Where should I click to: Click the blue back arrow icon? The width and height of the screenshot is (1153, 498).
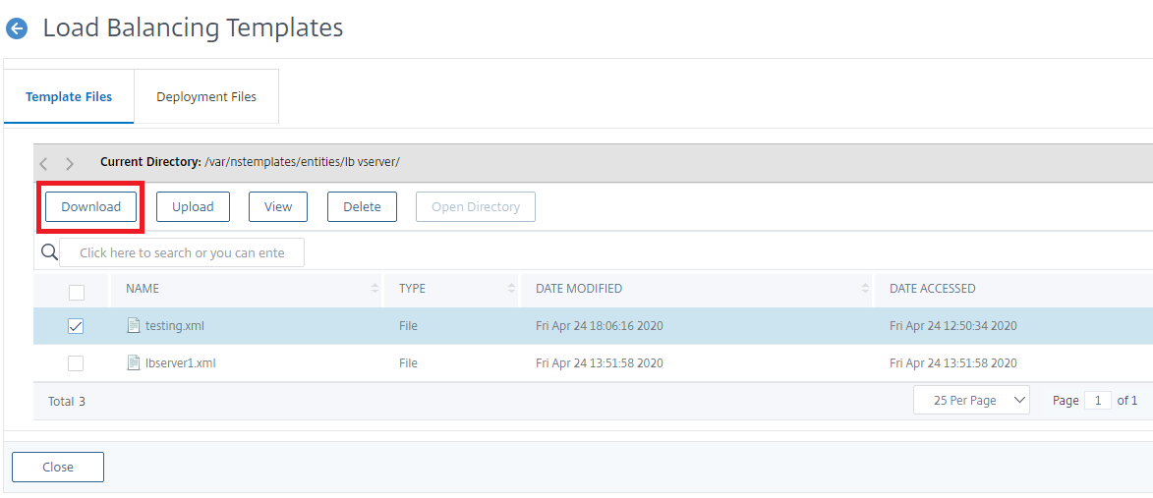pyautogui.click(x=16, y=29)
